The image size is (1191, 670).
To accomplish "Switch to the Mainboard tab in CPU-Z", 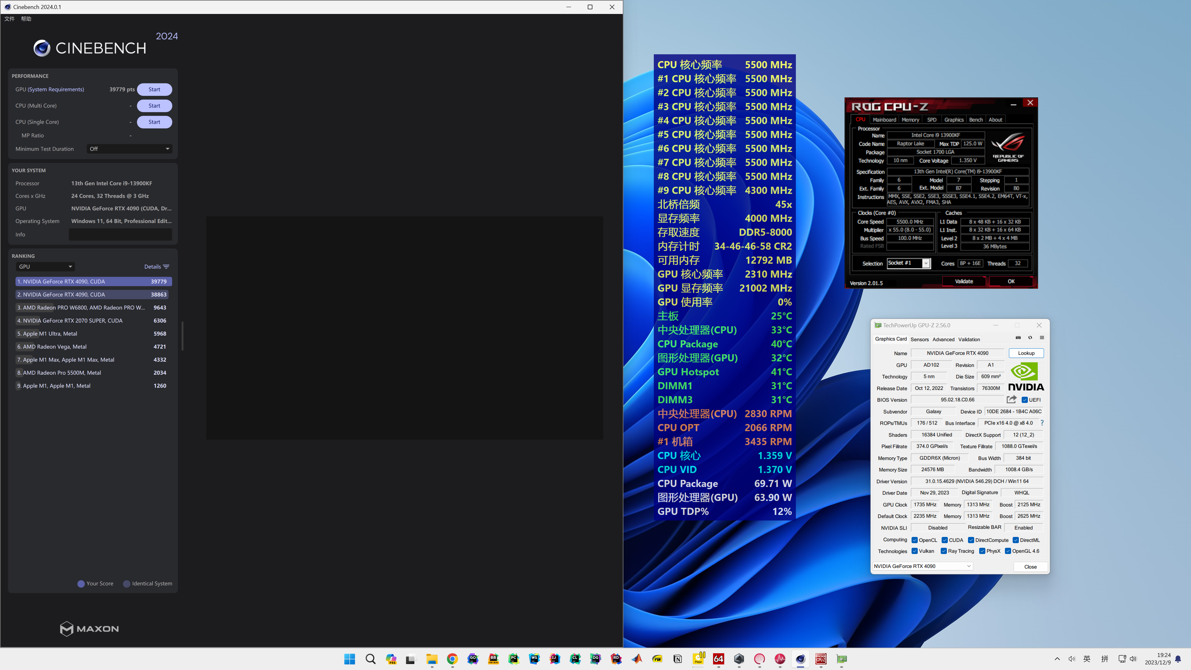I will point(884,120).
